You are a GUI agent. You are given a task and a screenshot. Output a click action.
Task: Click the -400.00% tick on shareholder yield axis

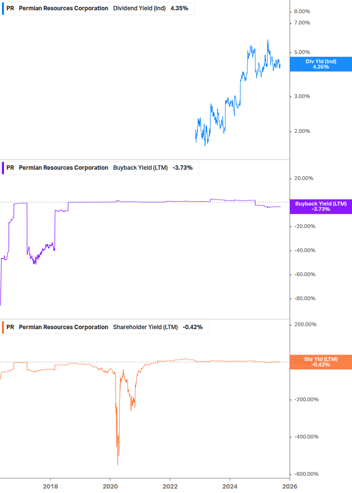(306, 437)
